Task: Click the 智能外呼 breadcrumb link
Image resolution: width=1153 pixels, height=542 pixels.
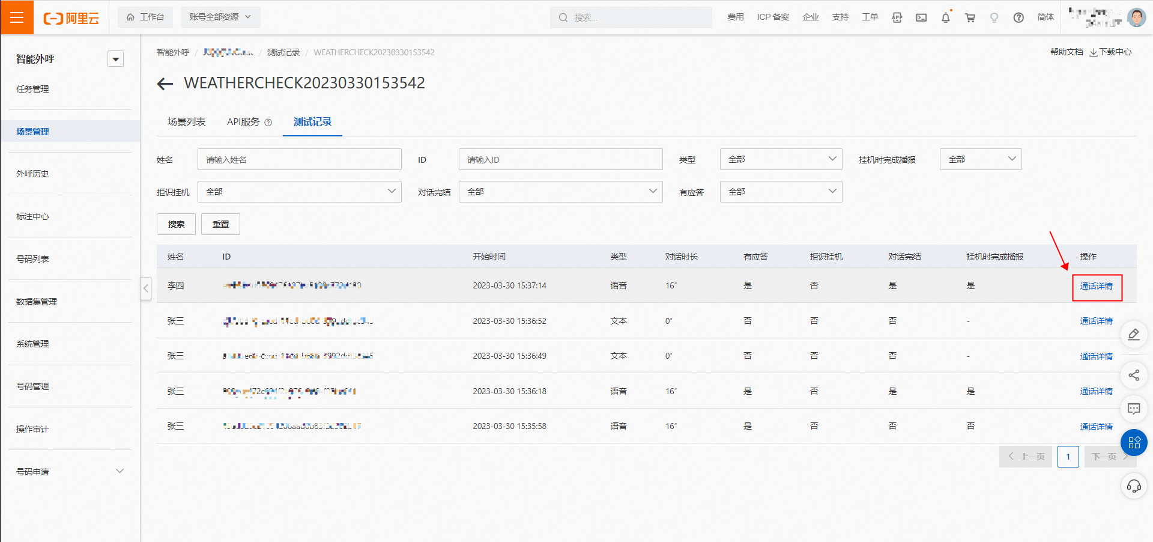Action: (x=173, y=52)
